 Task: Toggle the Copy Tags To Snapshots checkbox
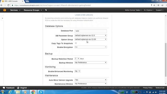click(76, 43)
